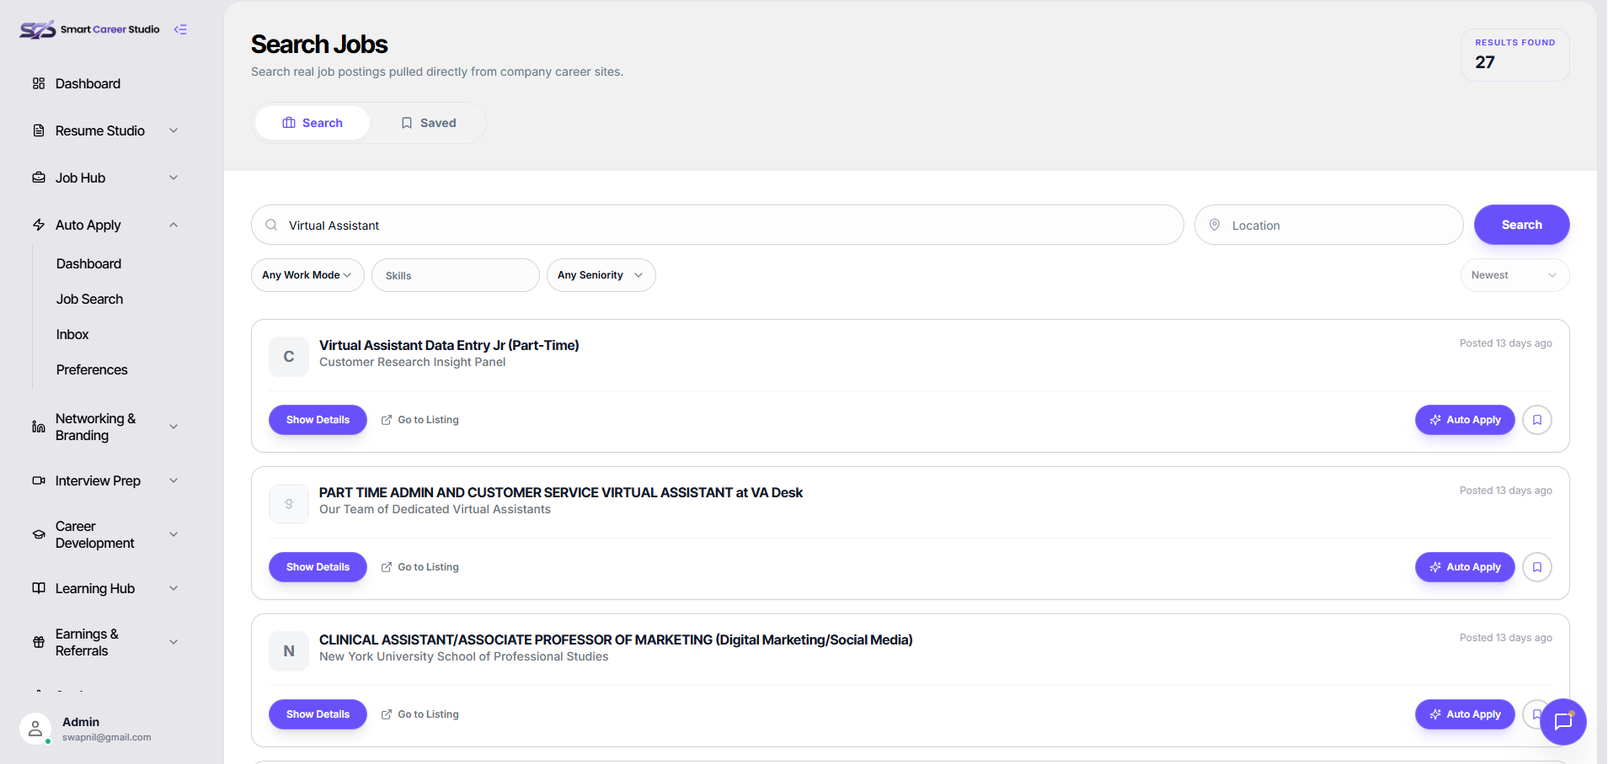This screenshot has height=764, width=1608.
Task: Auto Apply to Clinical Assistant Professor job
Action: tap(1465, 714)
